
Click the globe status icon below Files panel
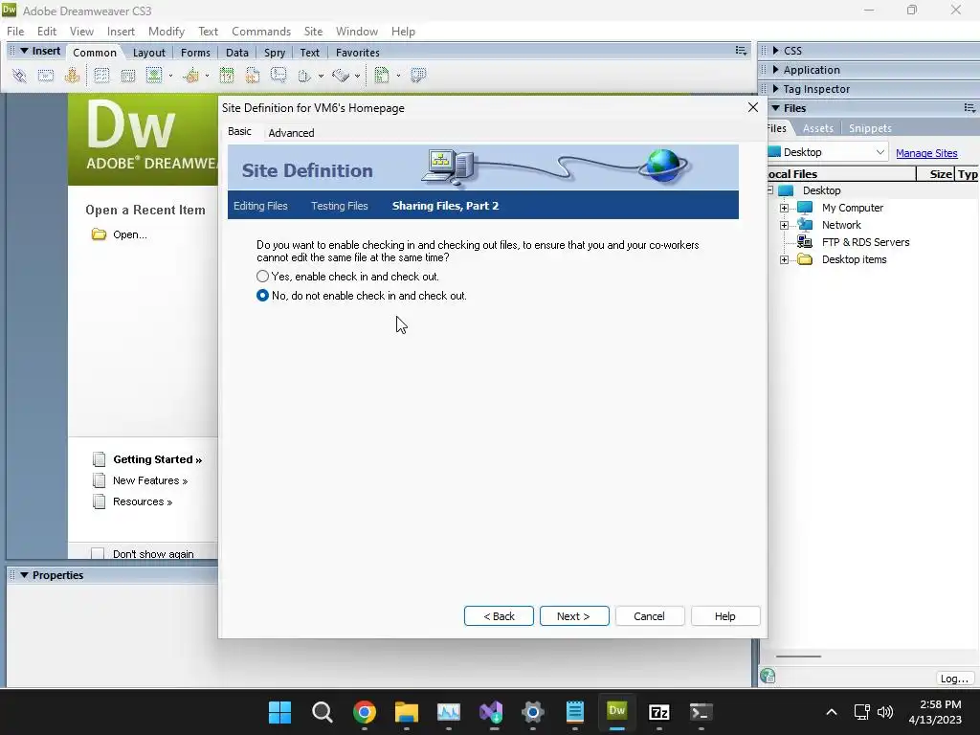(768, 676)
